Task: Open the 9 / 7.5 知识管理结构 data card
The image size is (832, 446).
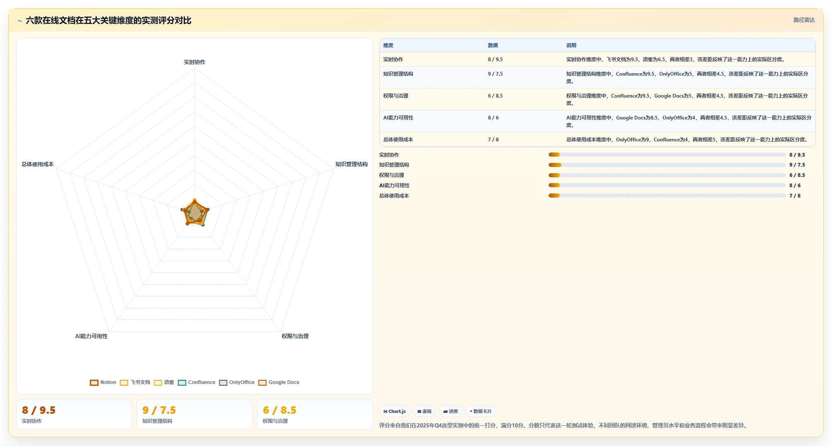Action: (194, 414)
